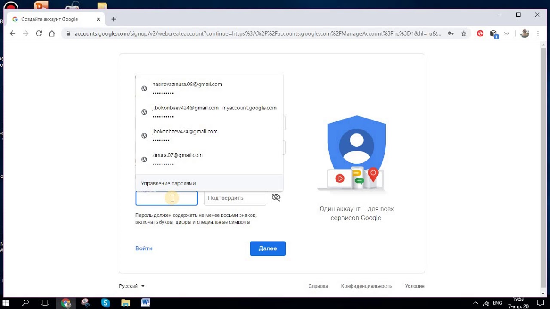Show hidden system tray icons

point(475,303)
